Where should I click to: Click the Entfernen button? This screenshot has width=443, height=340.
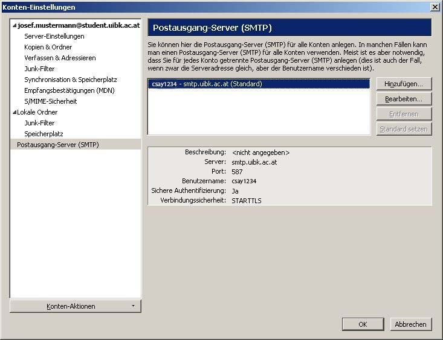point(404,114)
